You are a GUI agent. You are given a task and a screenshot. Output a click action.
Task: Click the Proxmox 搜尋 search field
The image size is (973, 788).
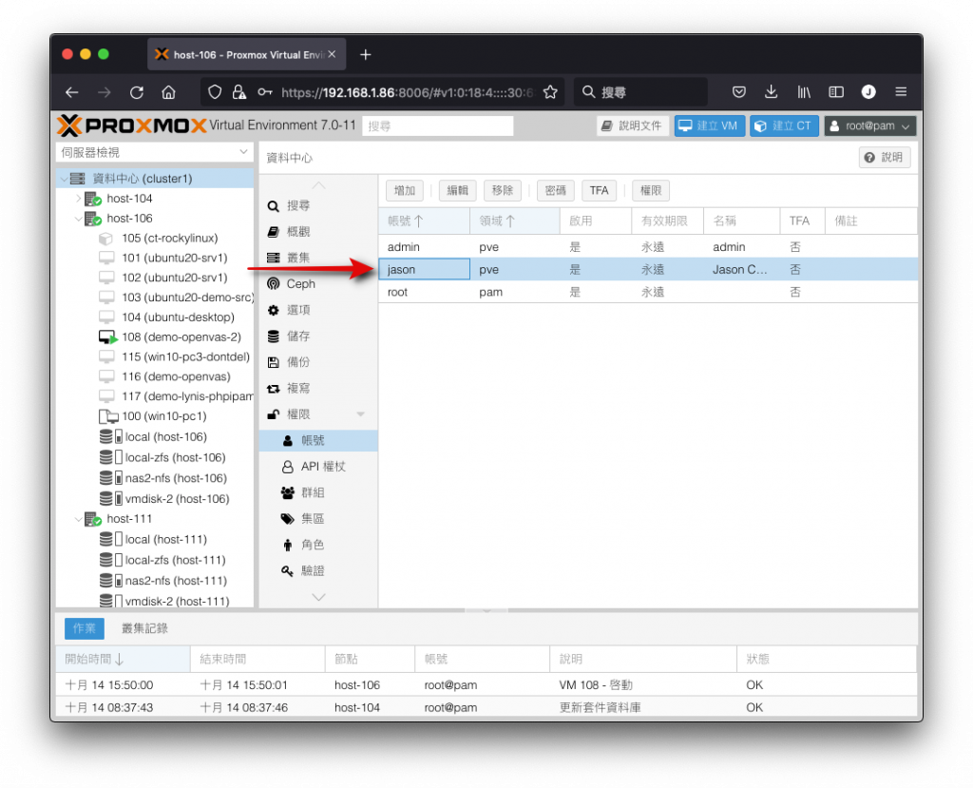(437, 126)
